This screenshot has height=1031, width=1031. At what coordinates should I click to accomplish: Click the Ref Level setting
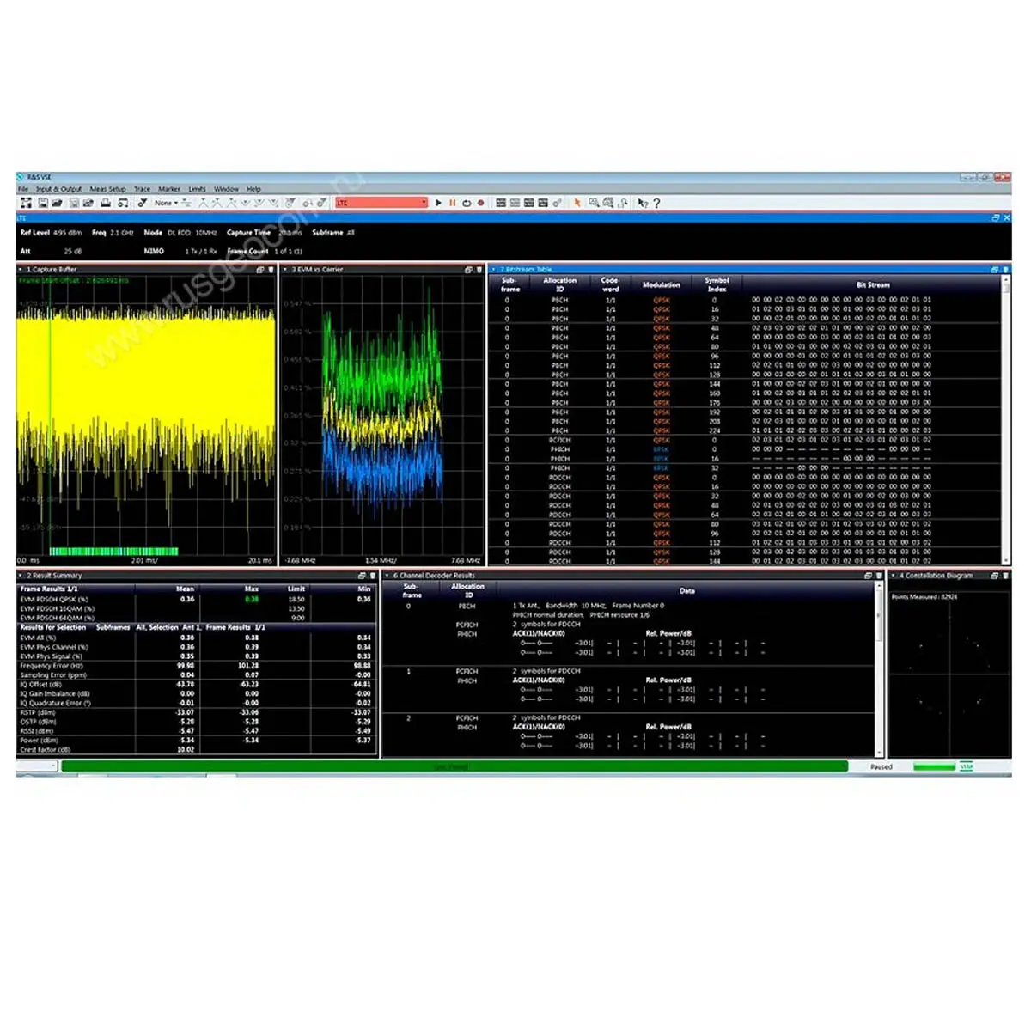tap(35, 233)
